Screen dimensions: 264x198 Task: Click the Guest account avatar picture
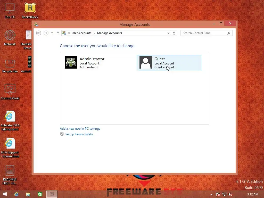(146, 62)
